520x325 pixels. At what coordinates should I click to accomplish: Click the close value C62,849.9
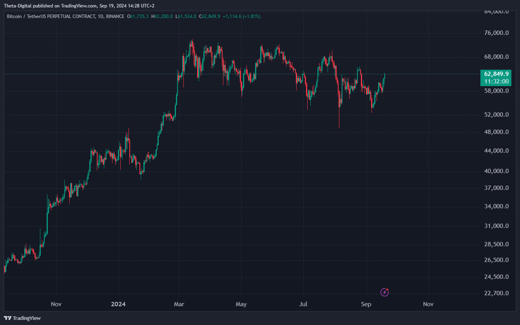(x=210, y=16)
